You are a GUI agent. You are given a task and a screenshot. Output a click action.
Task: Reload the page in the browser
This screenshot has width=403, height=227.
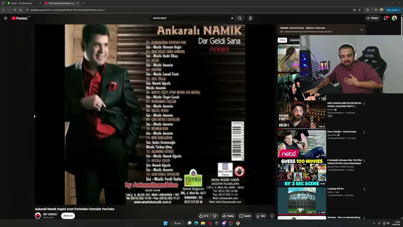click(15, 10)
